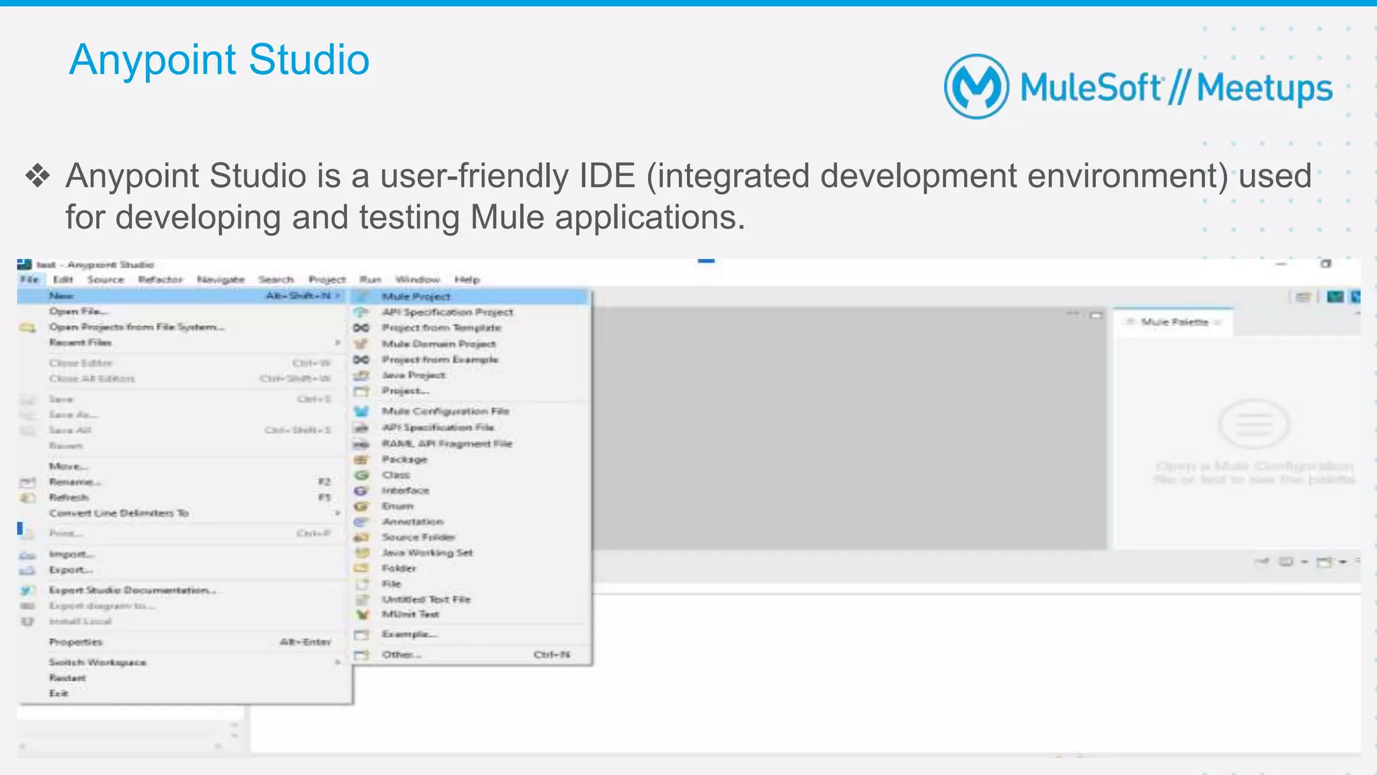Create a Mule Configuration File
The width and height of the screenshot is (1377, 775).
(469, 411)
